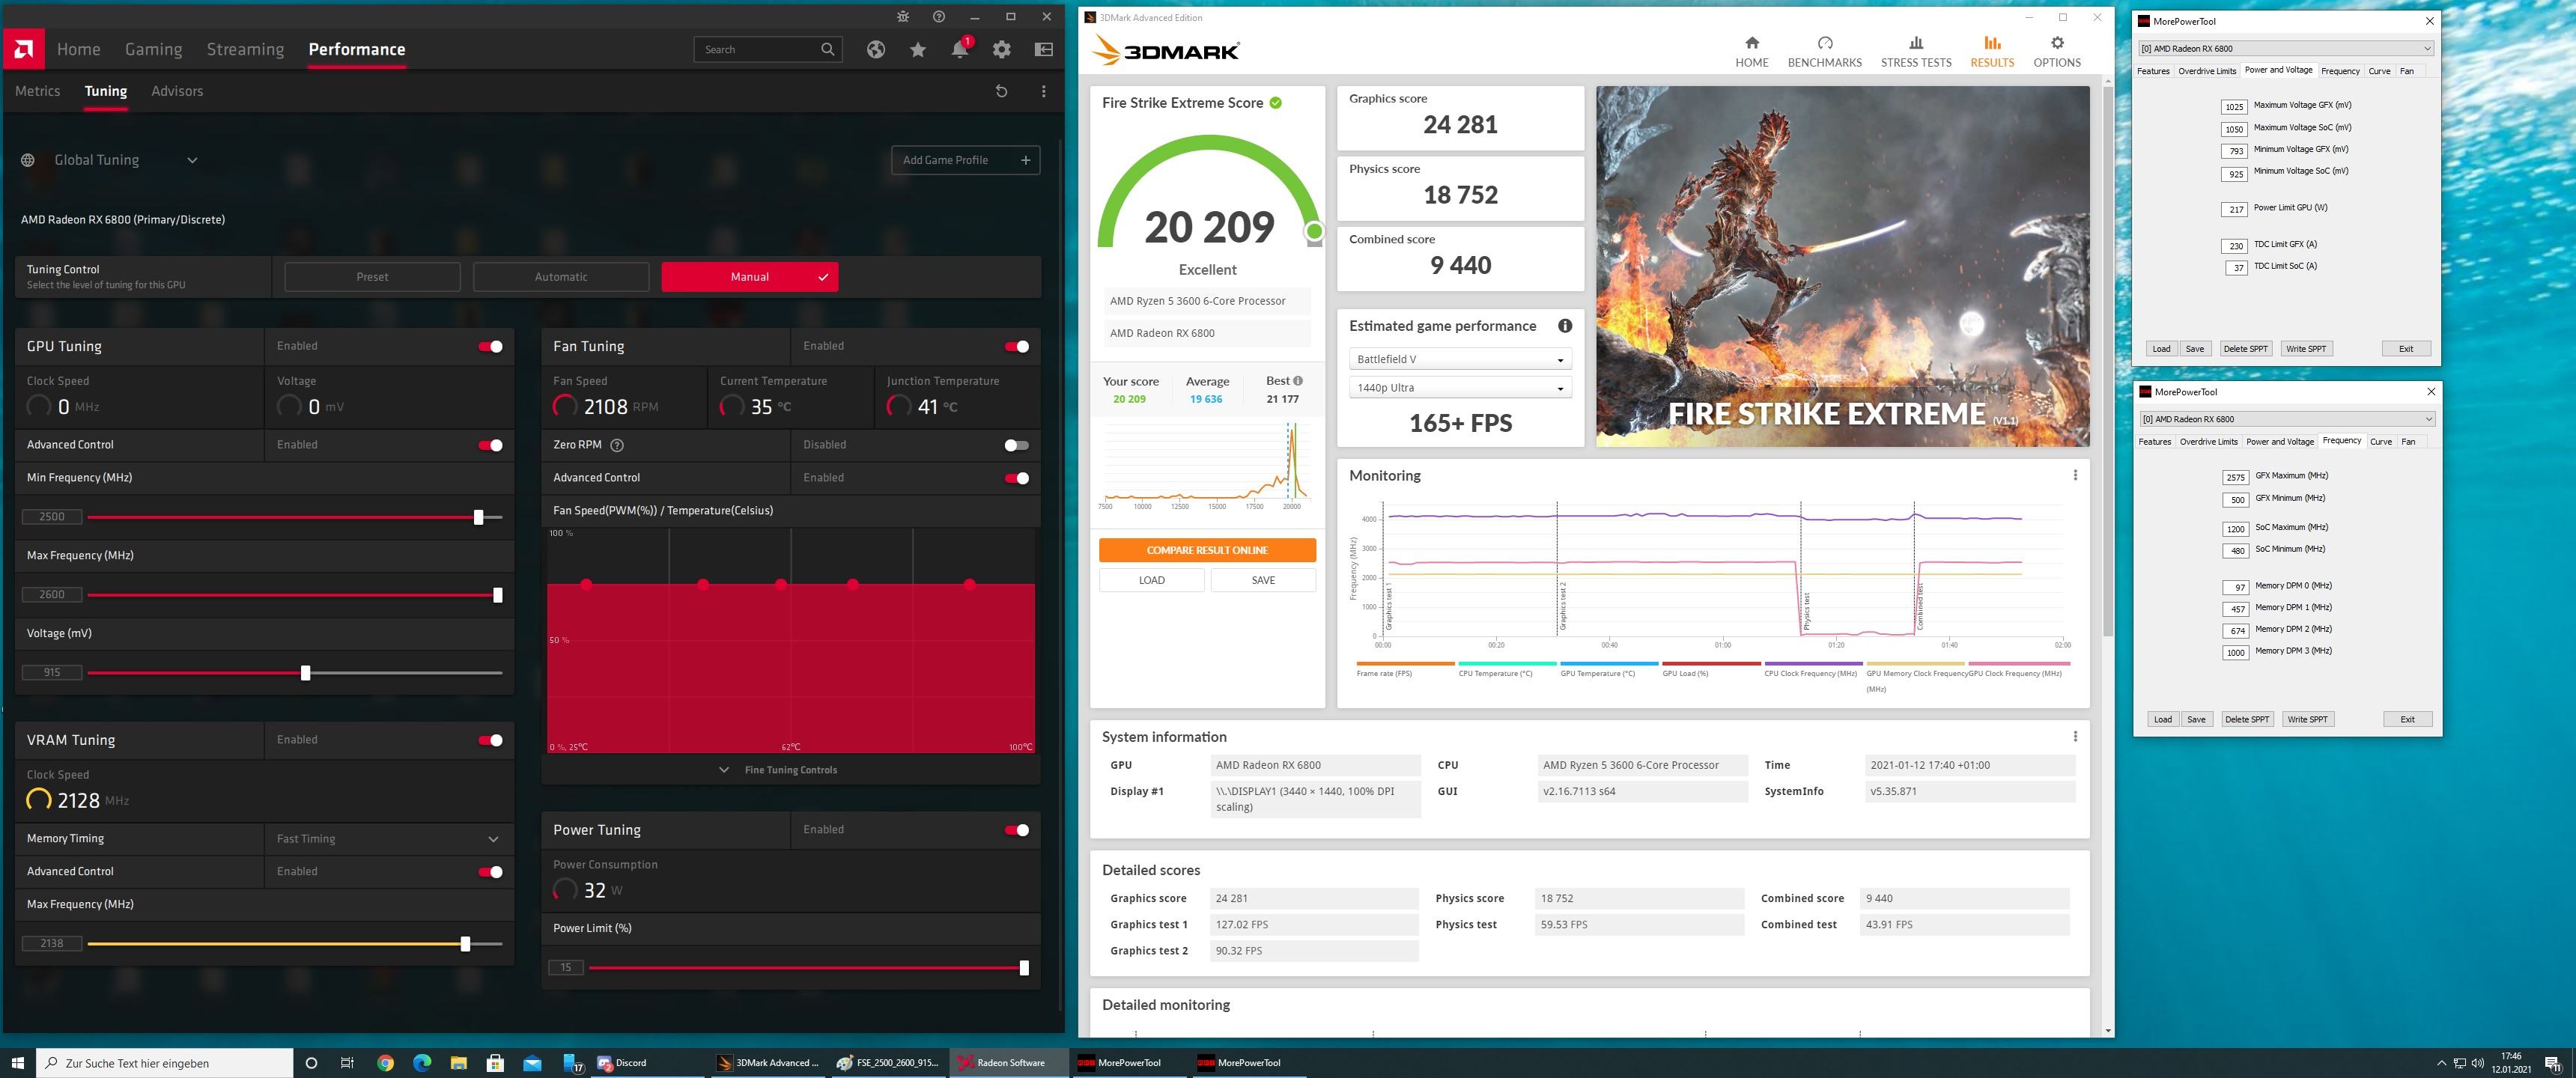
Task: Toggle GPU Tuning switch
Action: [x=490, y=347]
